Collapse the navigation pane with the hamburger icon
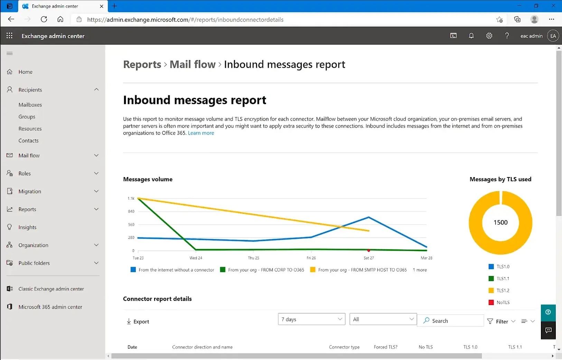Viewport: 562px width, 360px height. click(x=9, y=53)
